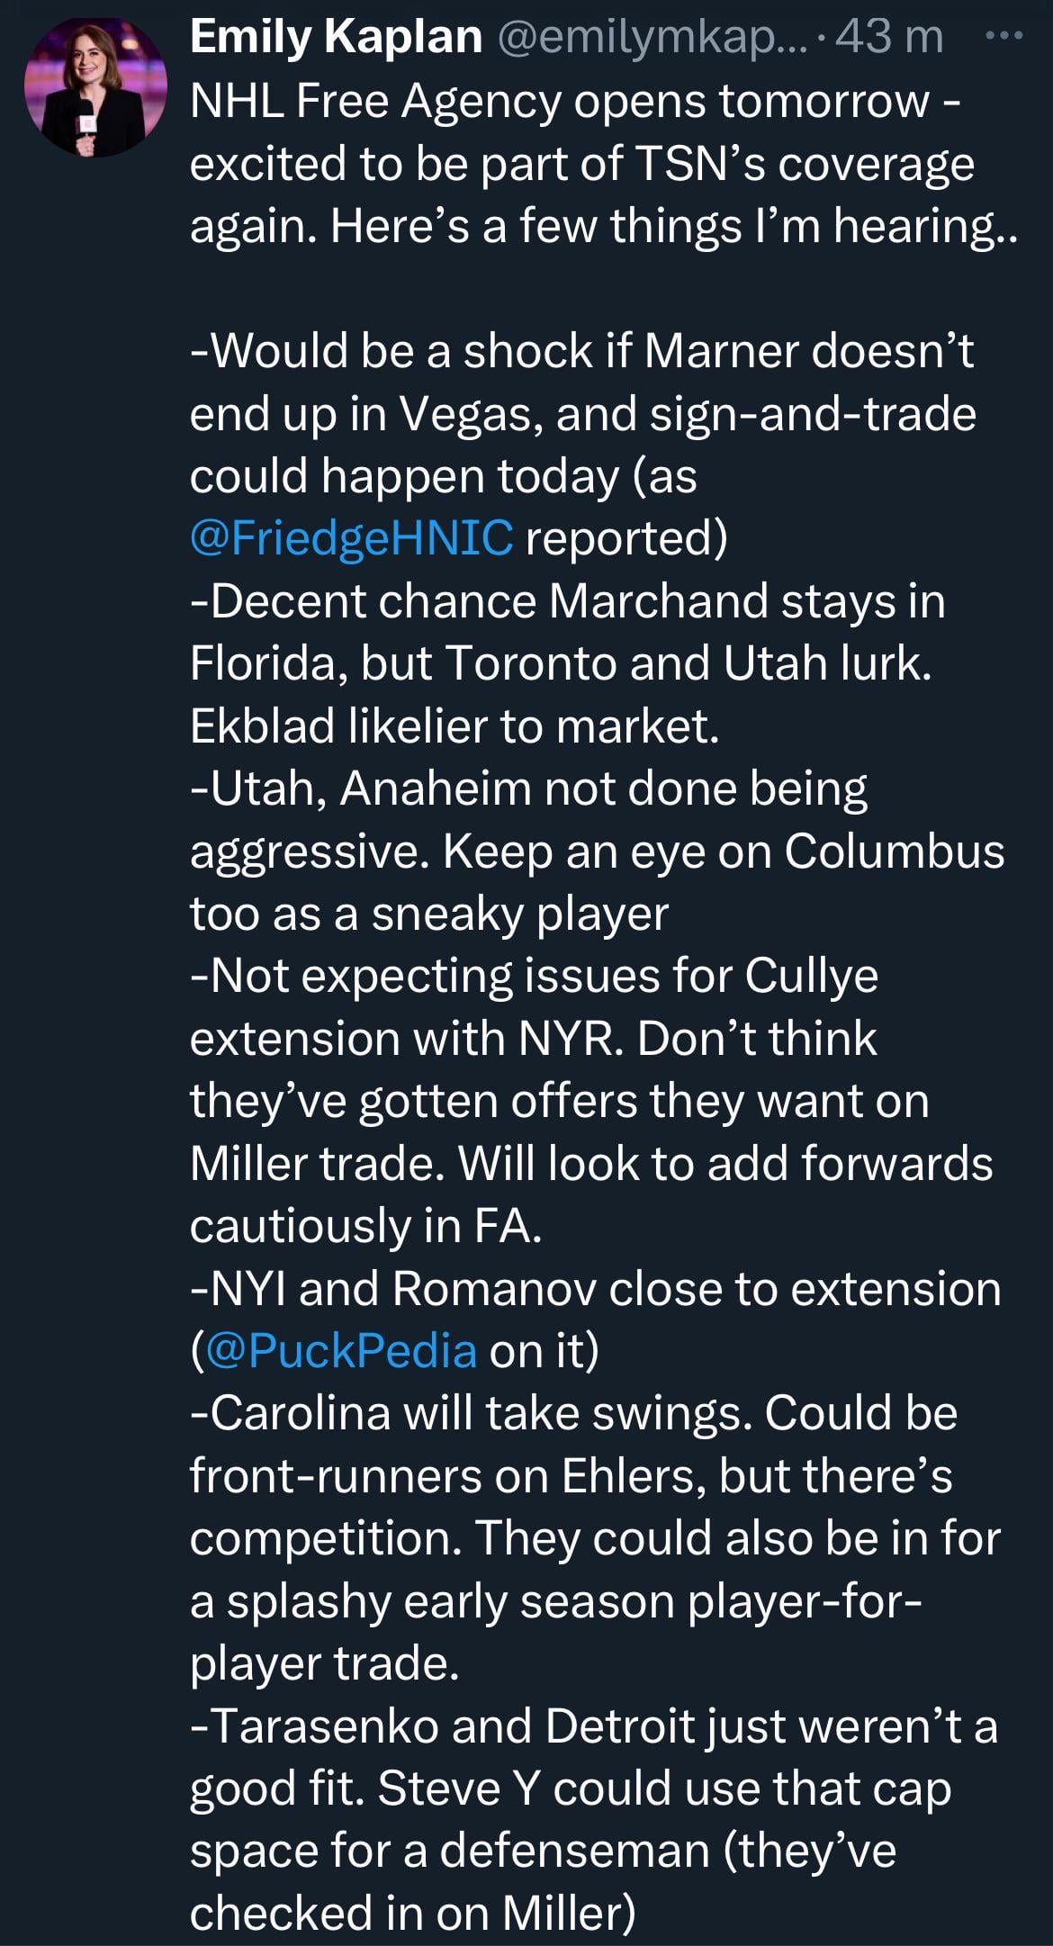Click the 'NHL Free Agency opens tomorrow' line
Viewport: 1053px width, 1946px height.
574,101
